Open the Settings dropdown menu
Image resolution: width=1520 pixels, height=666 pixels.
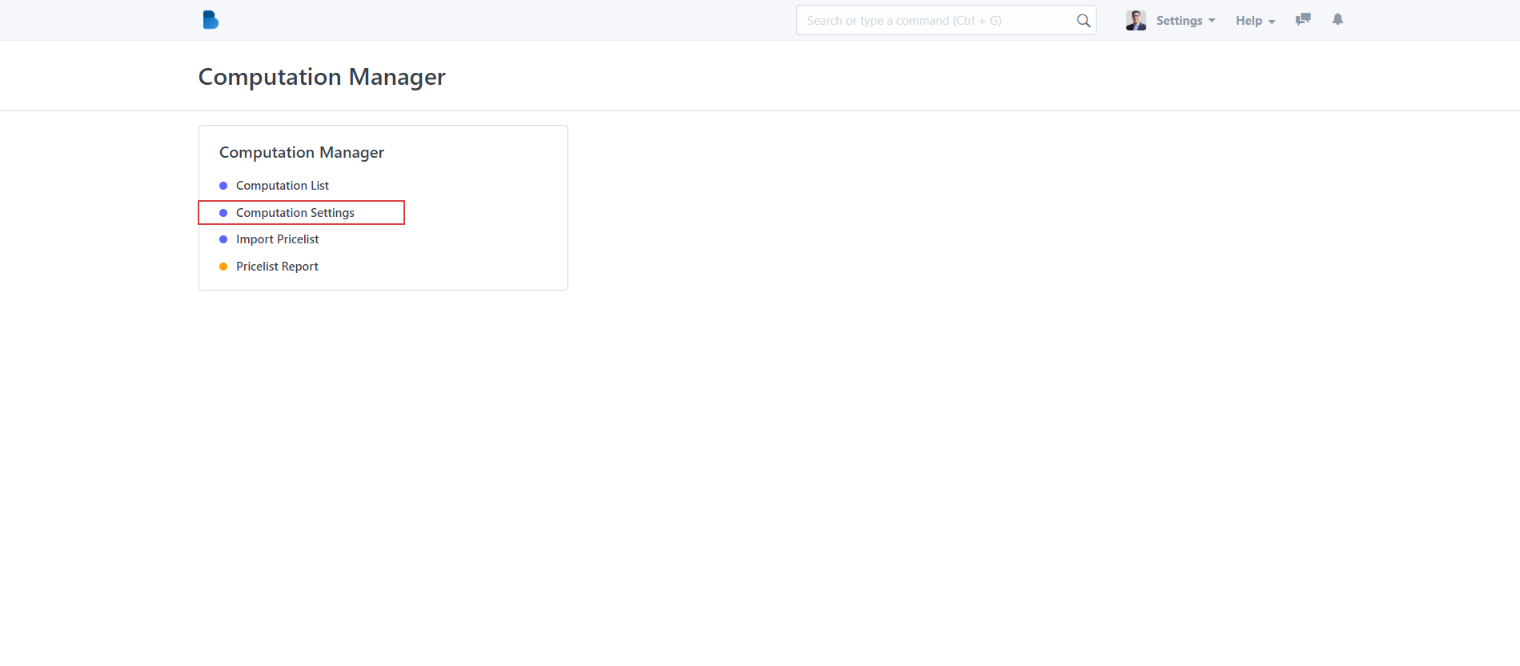pyautogui.click(x=1179, y=21)
